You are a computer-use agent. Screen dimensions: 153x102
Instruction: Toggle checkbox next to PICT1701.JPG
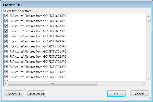[6, 51]
